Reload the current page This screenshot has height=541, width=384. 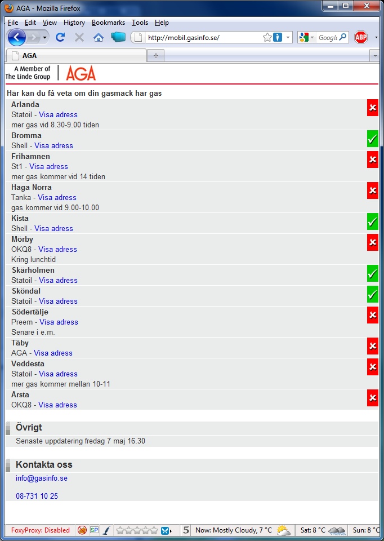[60, 37]
